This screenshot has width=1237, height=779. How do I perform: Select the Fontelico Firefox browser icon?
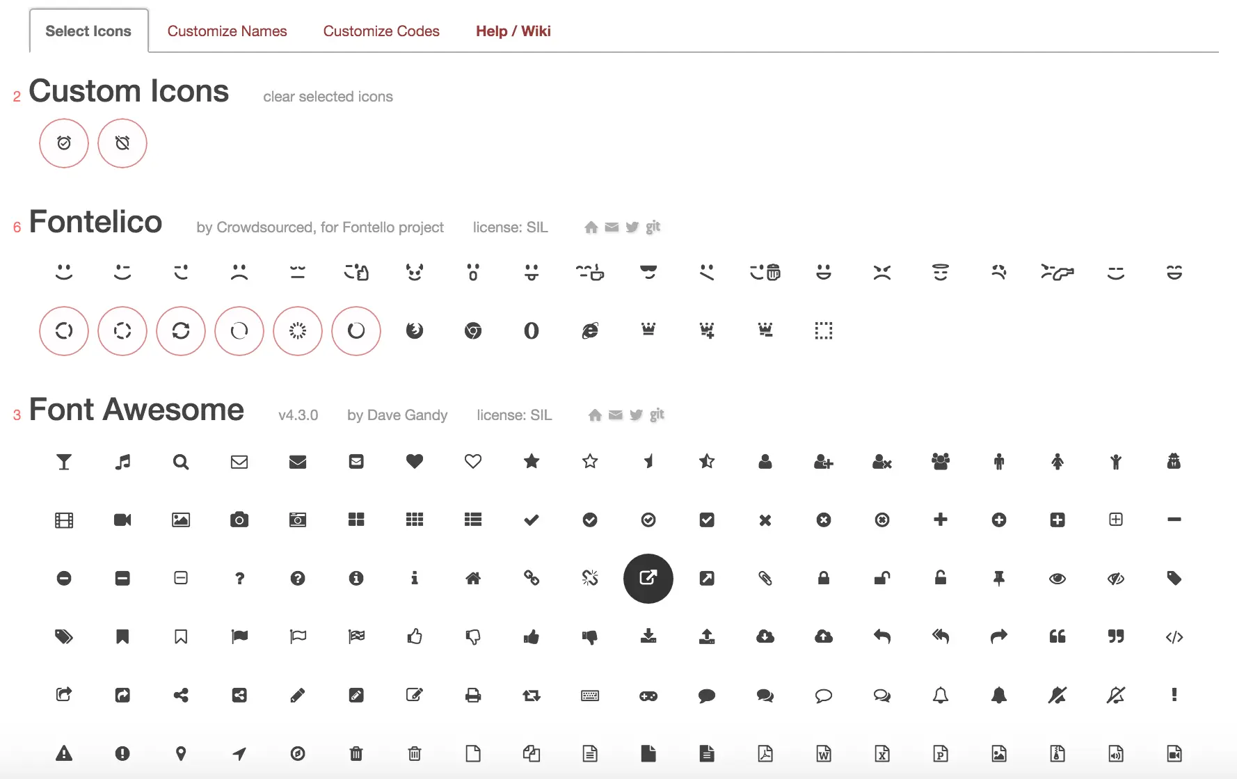[x=415, y=331]
